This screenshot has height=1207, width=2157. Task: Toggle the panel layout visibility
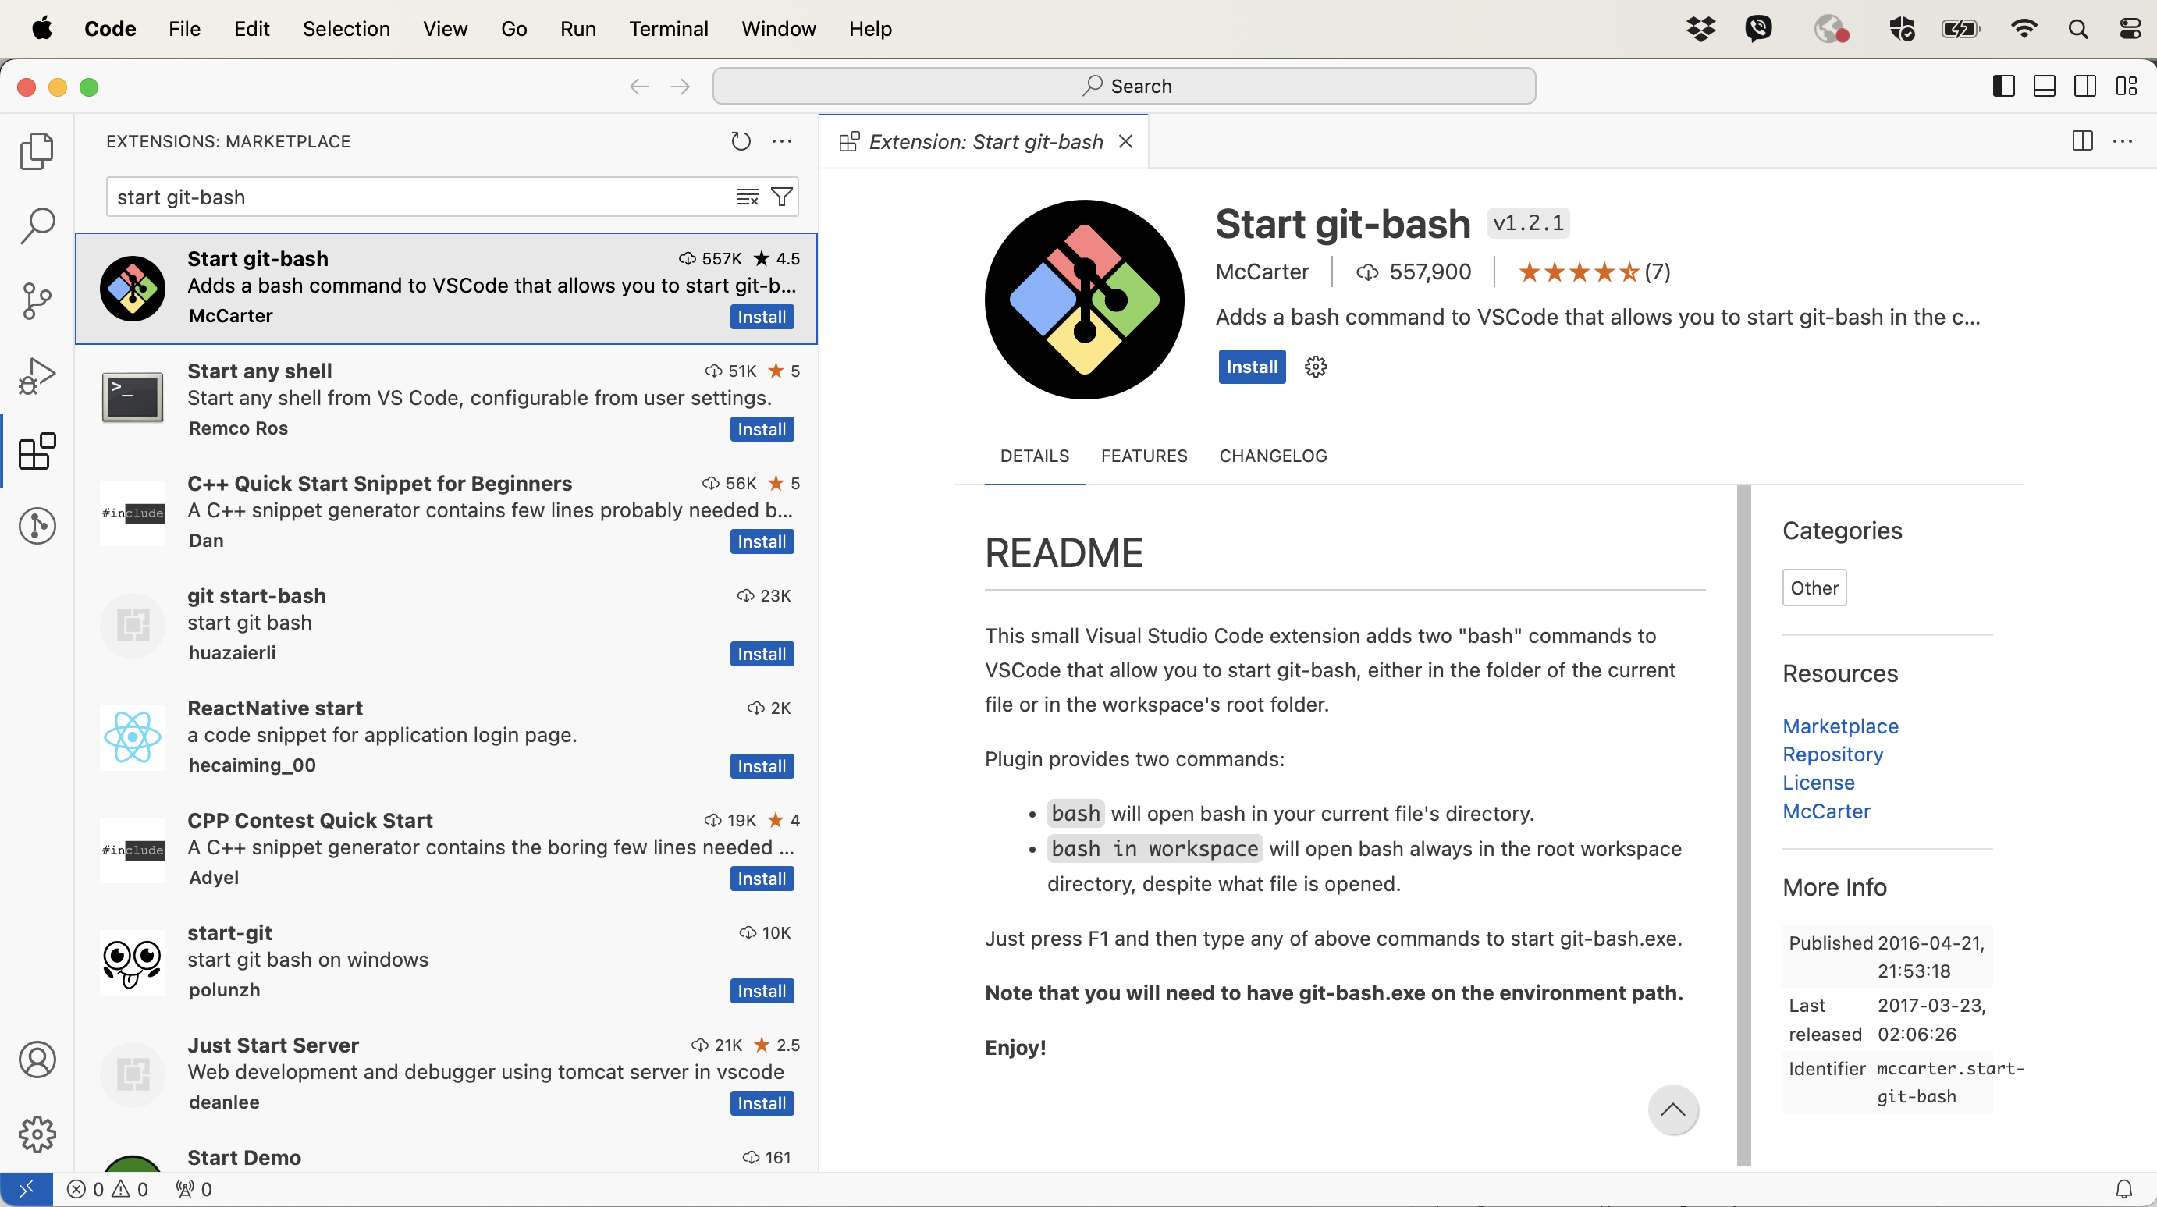coord(2044,85)
